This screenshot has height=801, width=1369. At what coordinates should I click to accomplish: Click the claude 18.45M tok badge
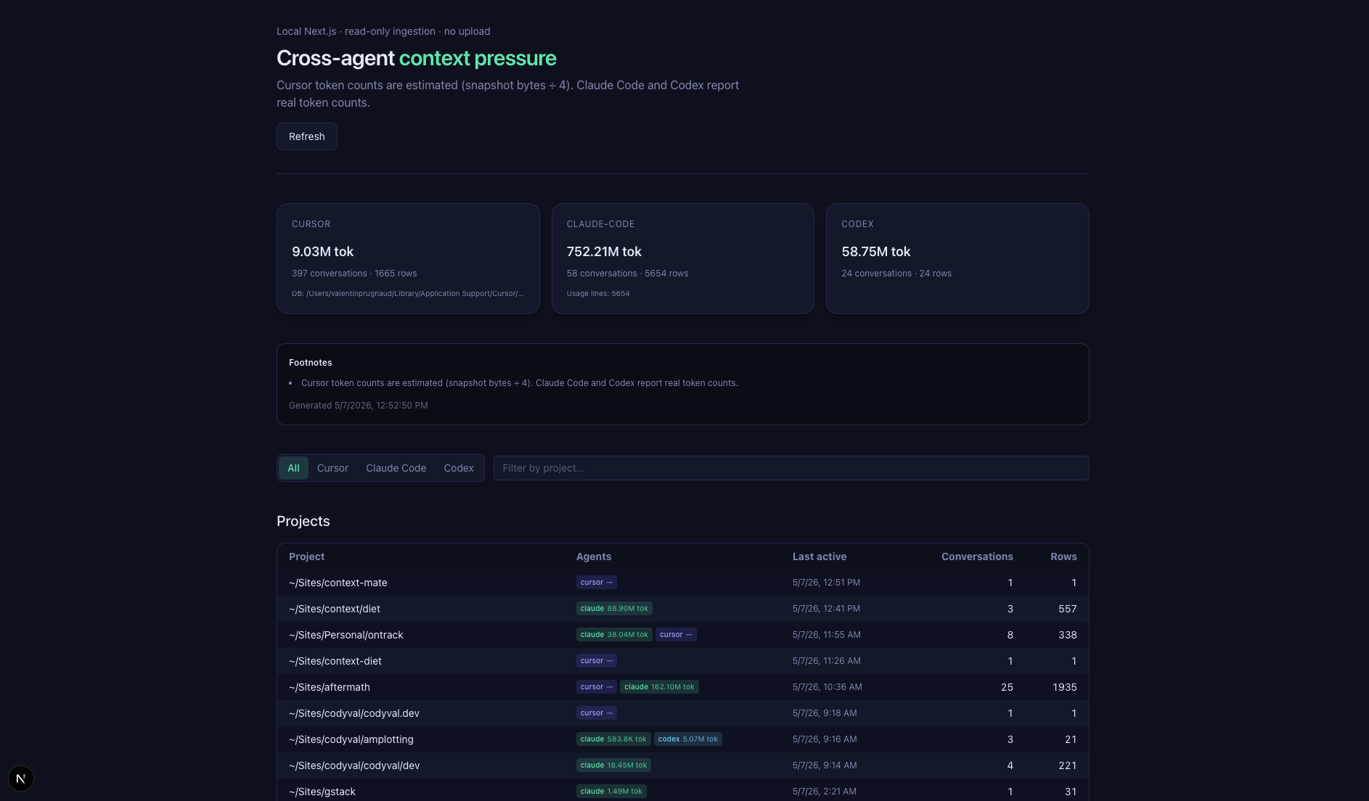pos(613,765)
